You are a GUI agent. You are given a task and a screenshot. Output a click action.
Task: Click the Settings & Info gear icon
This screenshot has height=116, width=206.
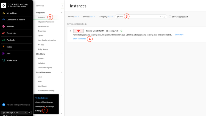coord(4,113)
